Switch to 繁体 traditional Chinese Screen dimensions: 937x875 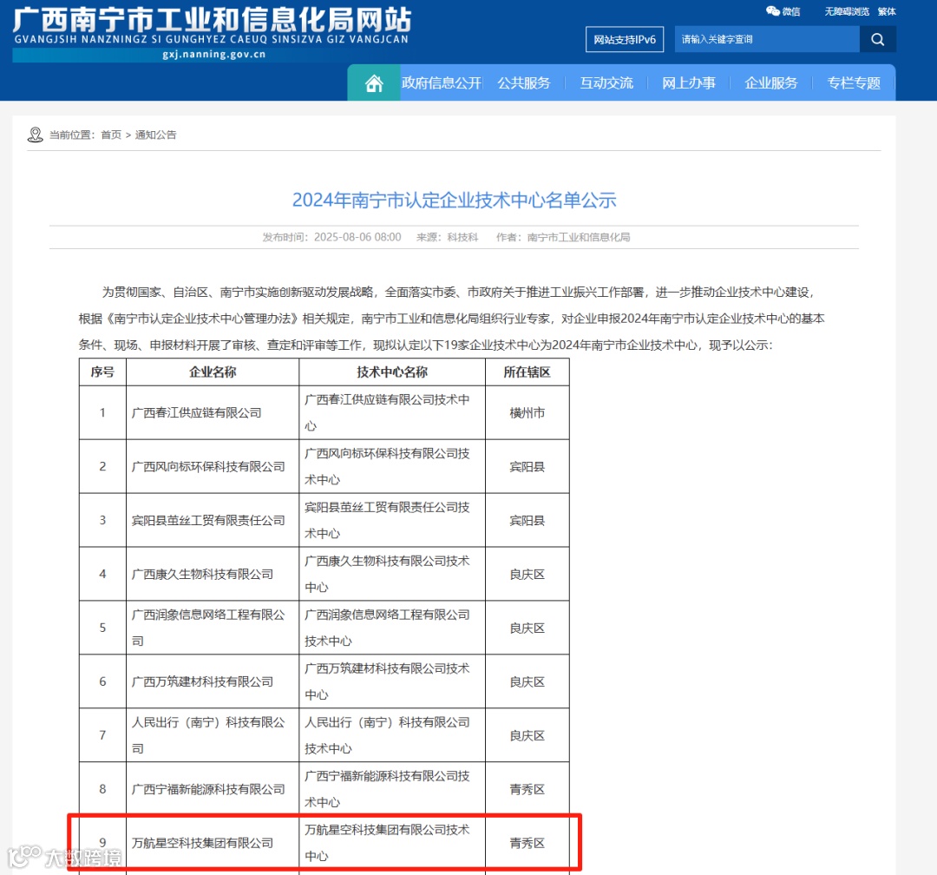point(887,11)
